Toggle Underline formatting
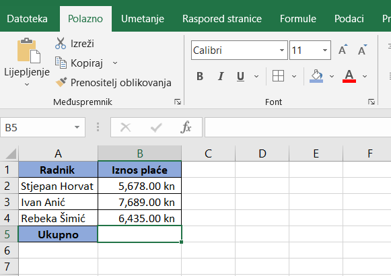Viewport: 391px width, 276px height. click(x=240, y=76)
